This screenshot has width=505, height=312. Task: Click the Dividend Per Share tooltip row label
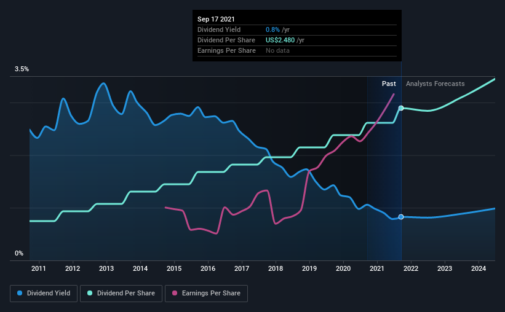pos(226,40)
